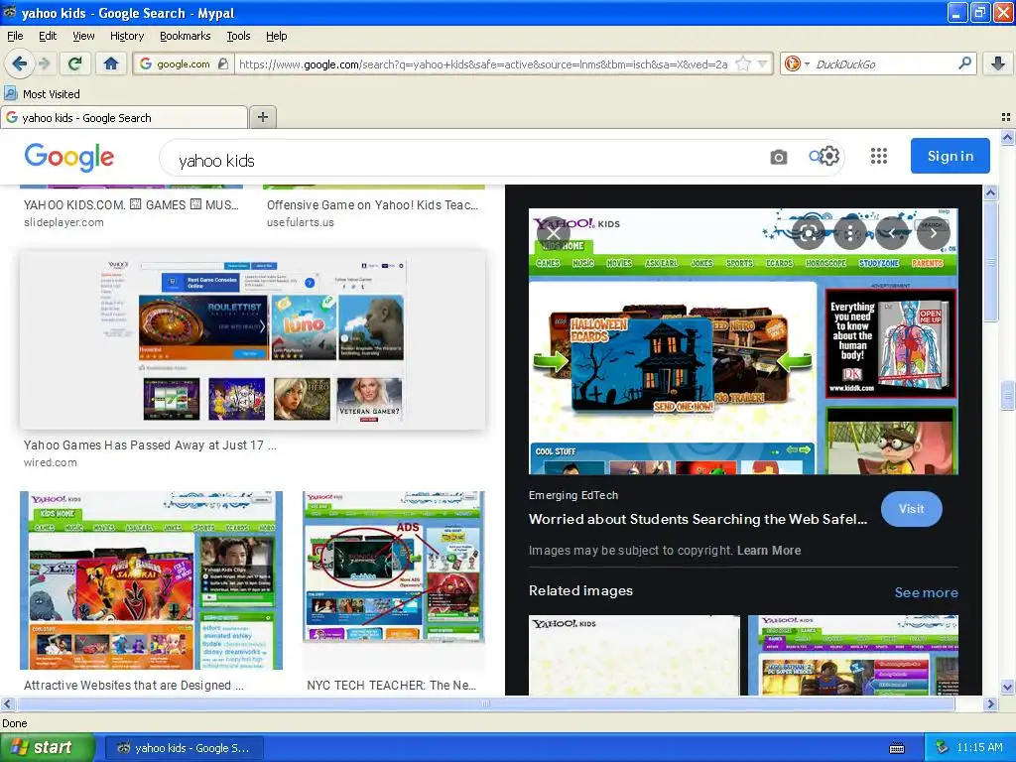Open the Google apps grid

879,156
